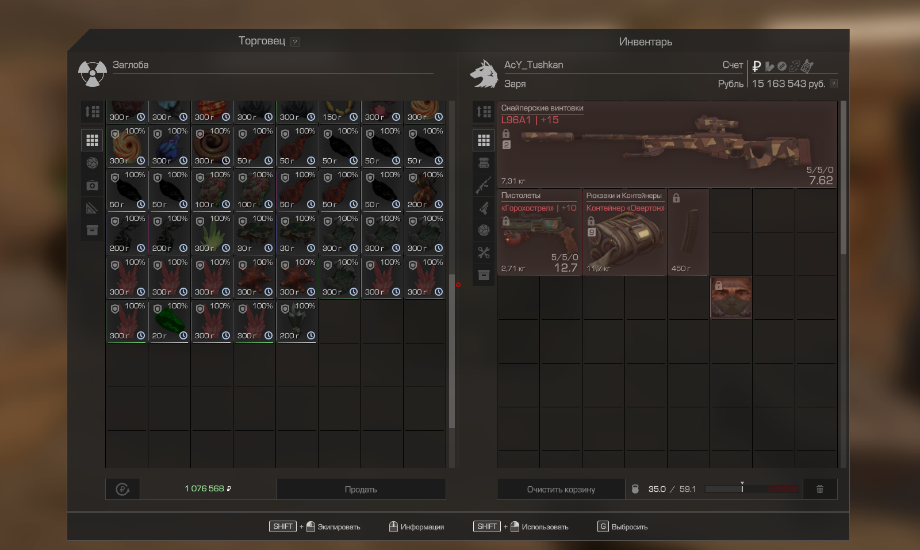
Task: Filter trader items by medkit icon
Action: pyautogui.click(x=92, y=185)
